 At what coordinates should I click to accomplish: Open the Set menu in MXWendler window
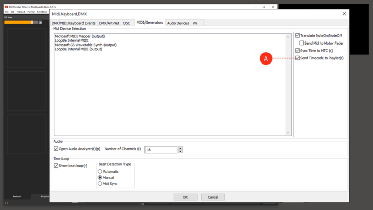[13, 12]
